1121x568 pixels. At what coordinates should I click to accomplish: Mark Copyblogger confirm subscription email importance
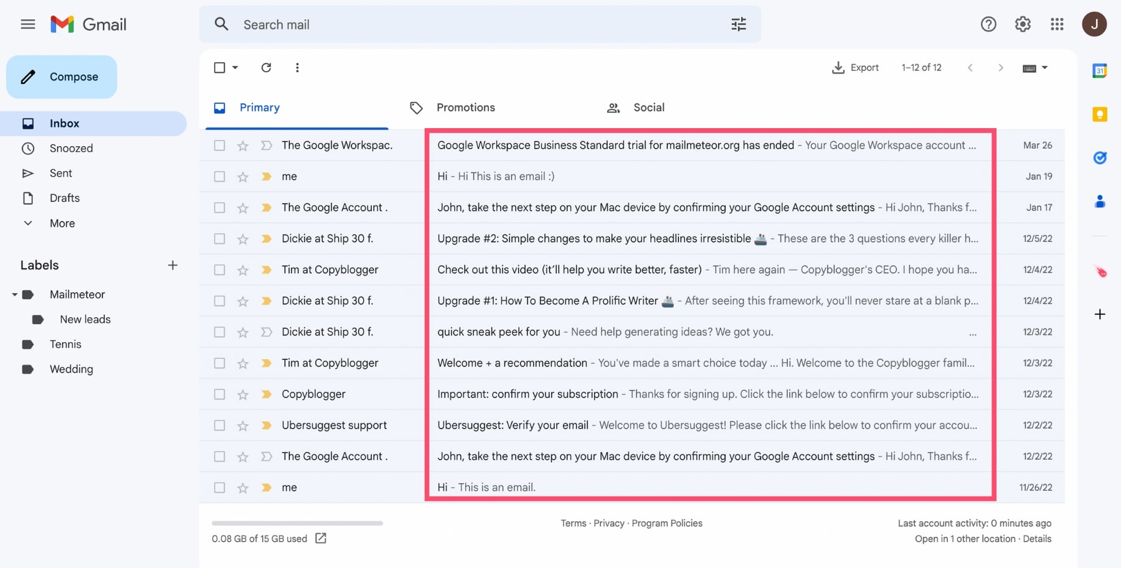[x=267, y=394]
